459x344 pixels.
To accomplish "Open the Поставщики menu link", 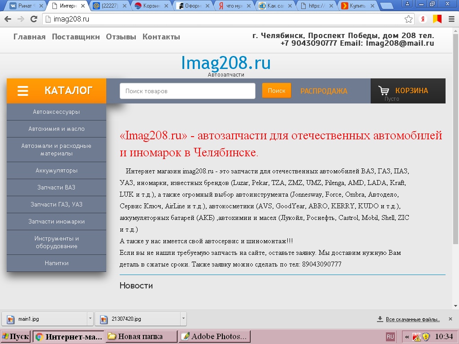I will tap(76, 37).
